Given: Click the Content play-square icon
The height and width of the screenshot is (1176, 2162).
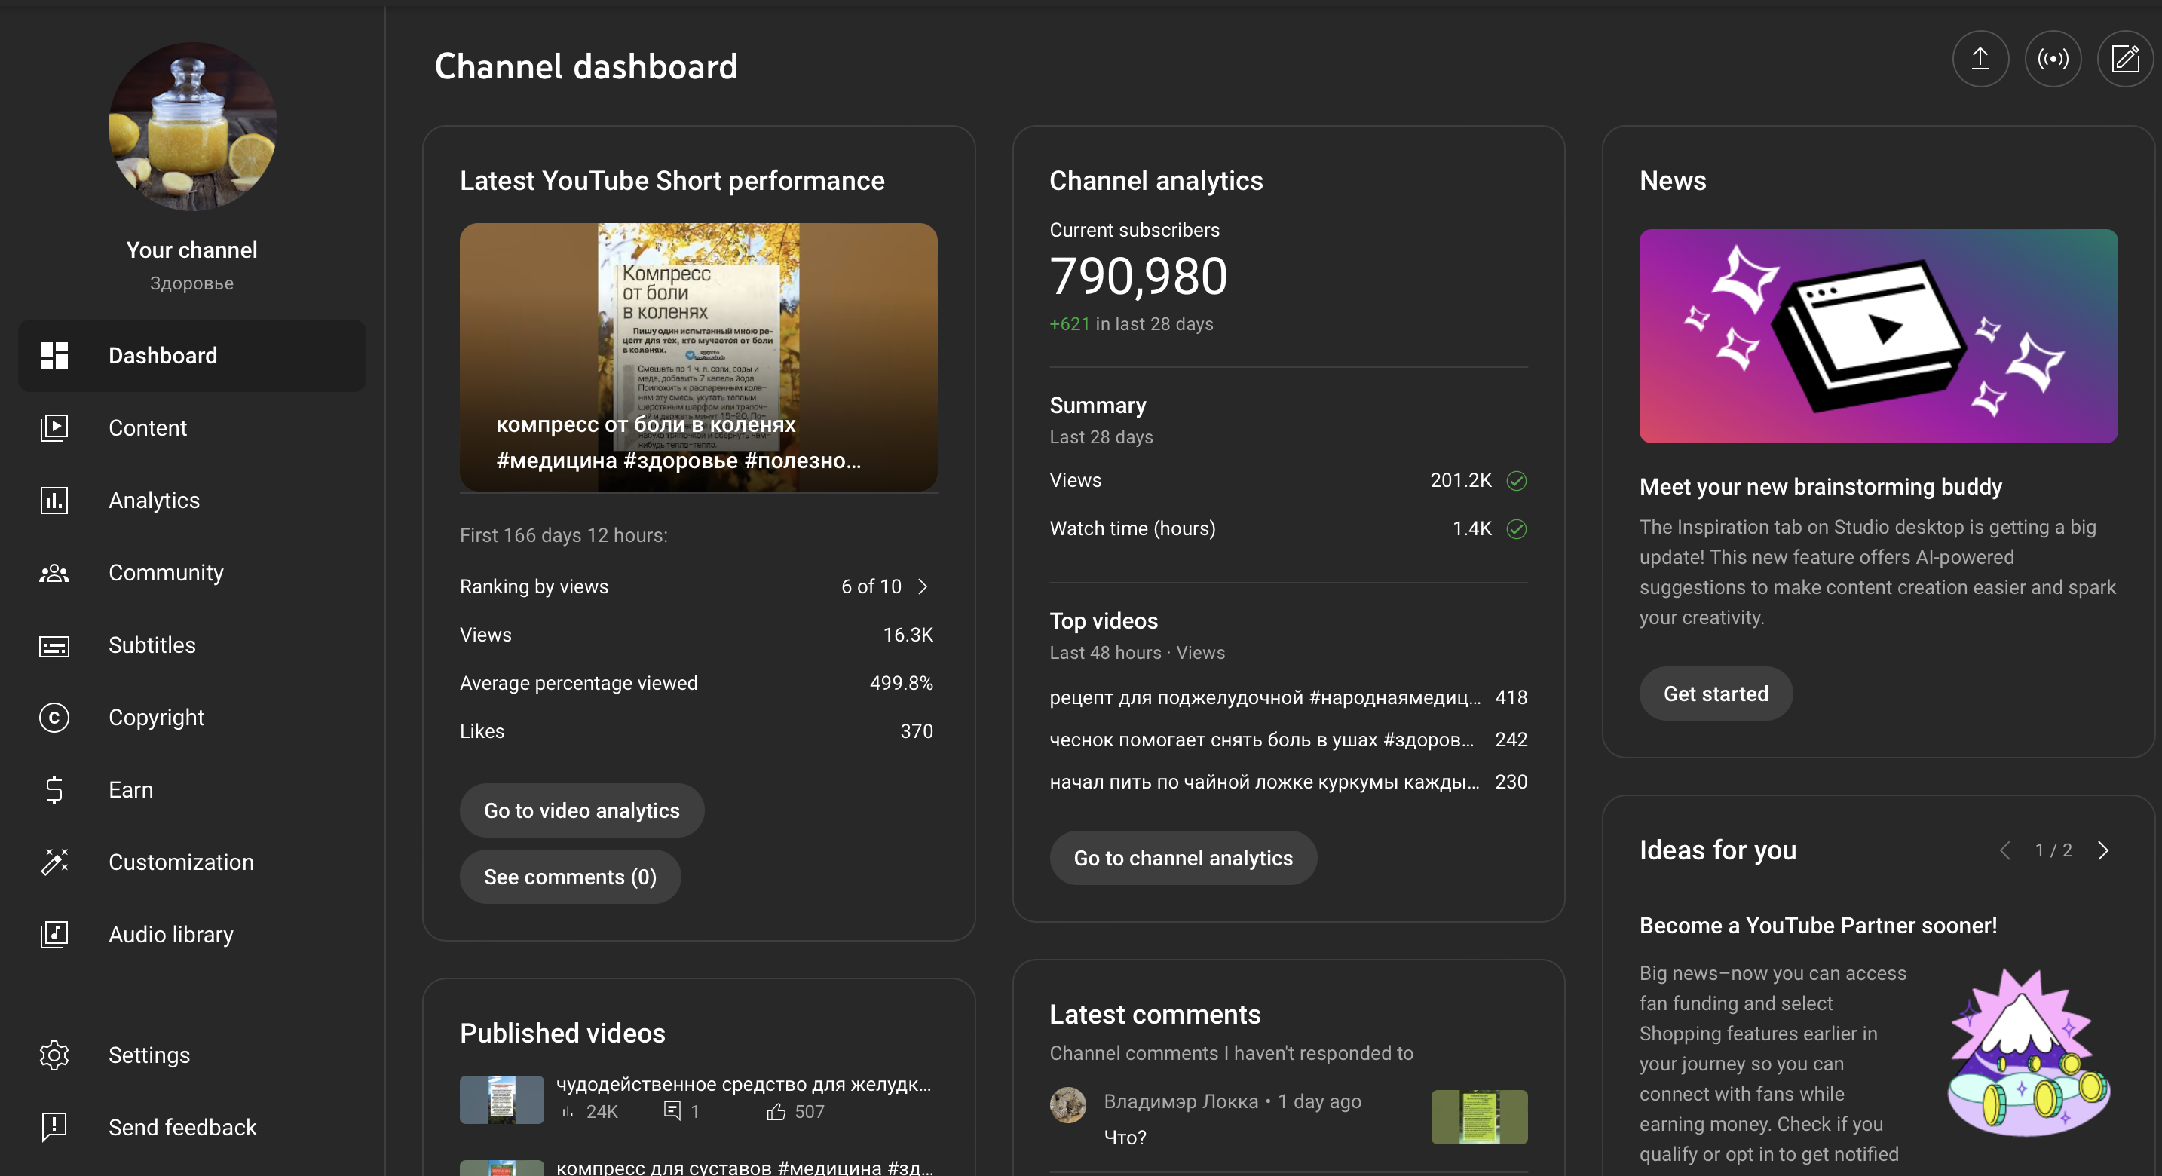Looking at the screenshot, I should click(x=54, y=427).
